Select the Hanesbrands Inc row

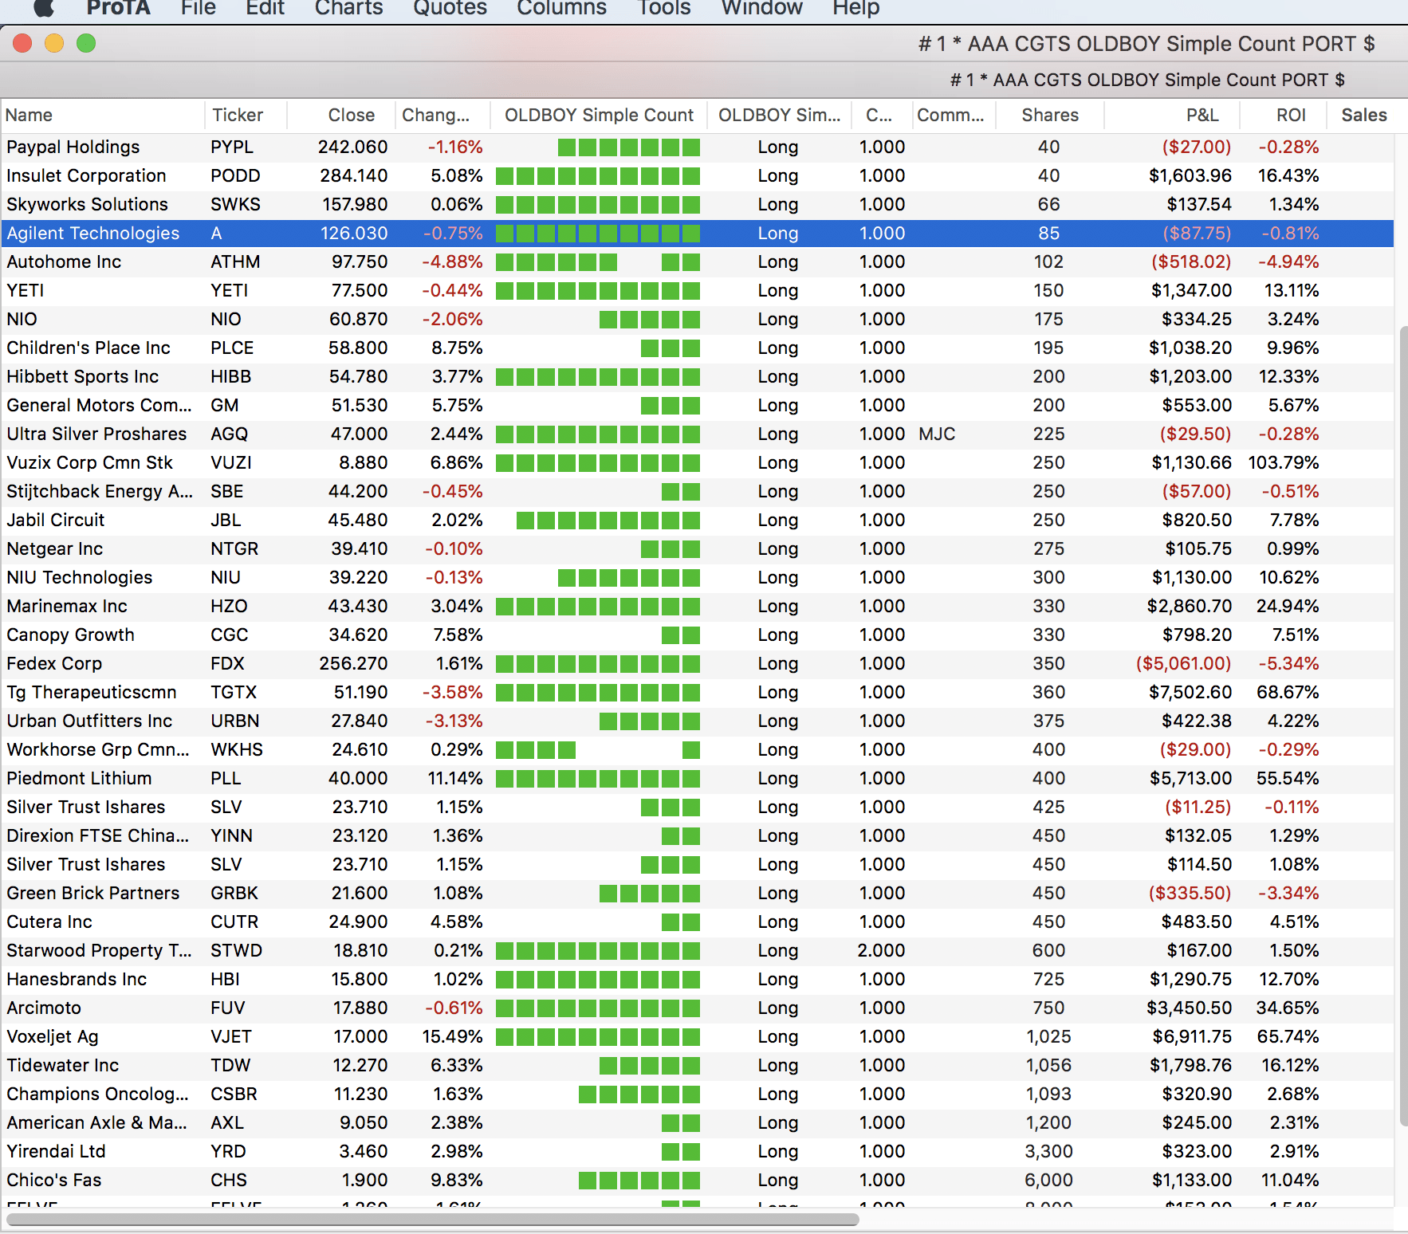pos(698,979)
